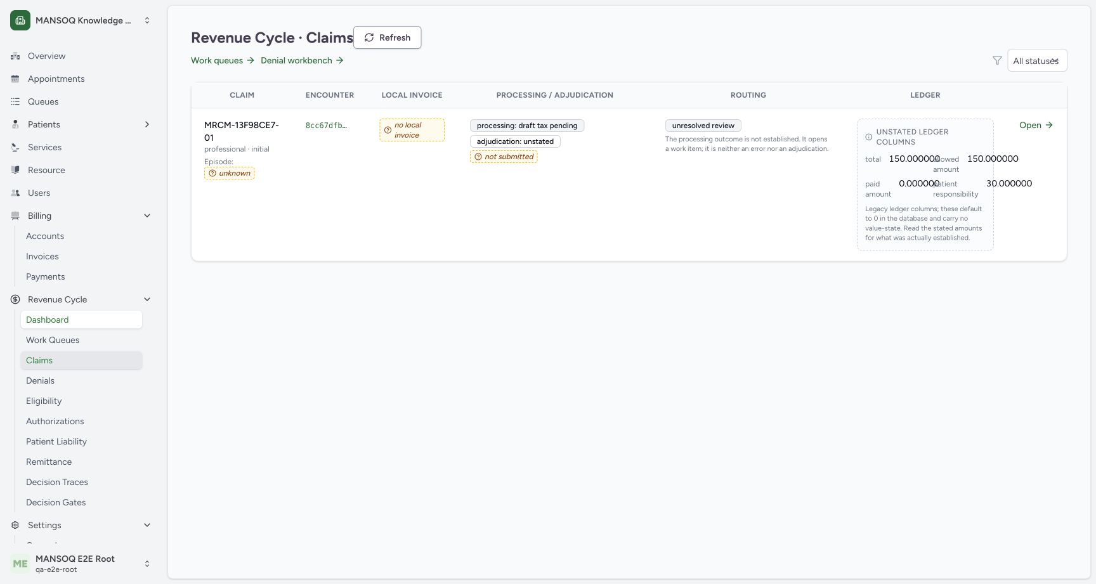Open the MANSOQ E2E Root user account menu
Screen dimensions: 1096x584
(x=81, y=564)
